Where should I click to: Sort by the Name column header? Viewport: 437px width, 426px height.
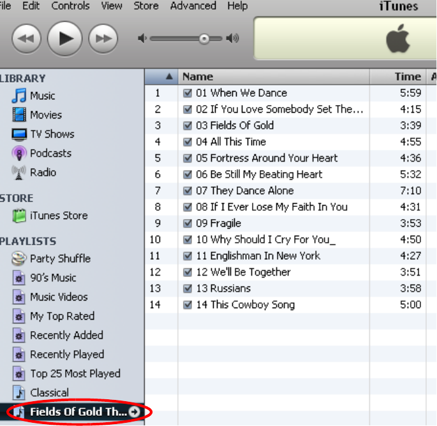[x=274, y=76]
